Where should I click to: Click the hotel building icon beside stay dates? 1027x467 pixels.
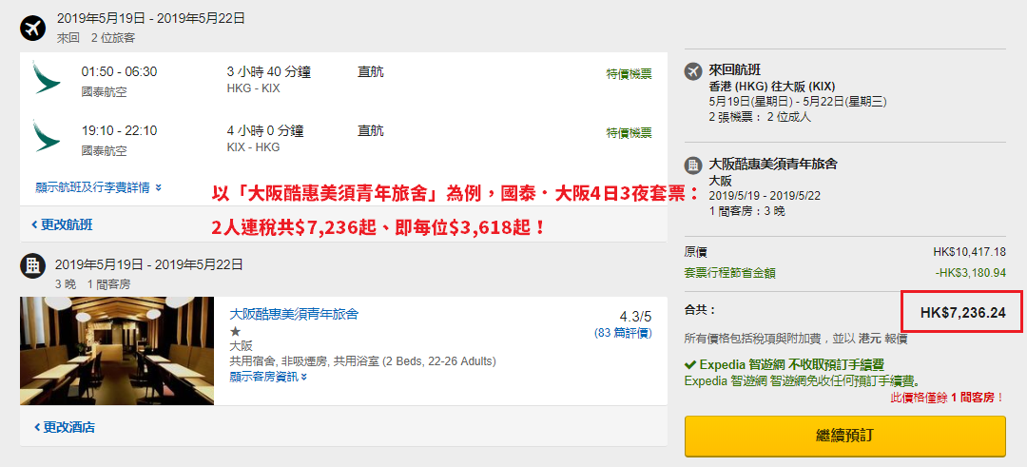tap(31, 266)
